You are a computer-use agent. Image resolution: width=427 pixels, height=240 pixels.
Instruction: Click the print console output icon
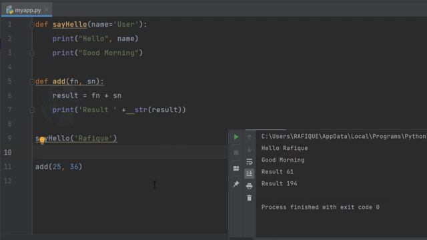point(249,186)
